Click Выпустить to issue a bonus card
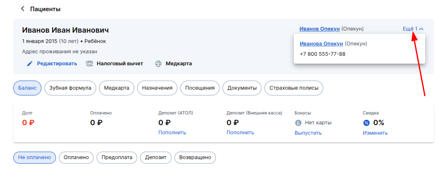Screen dimensions: 448x188 pos(308,133)
